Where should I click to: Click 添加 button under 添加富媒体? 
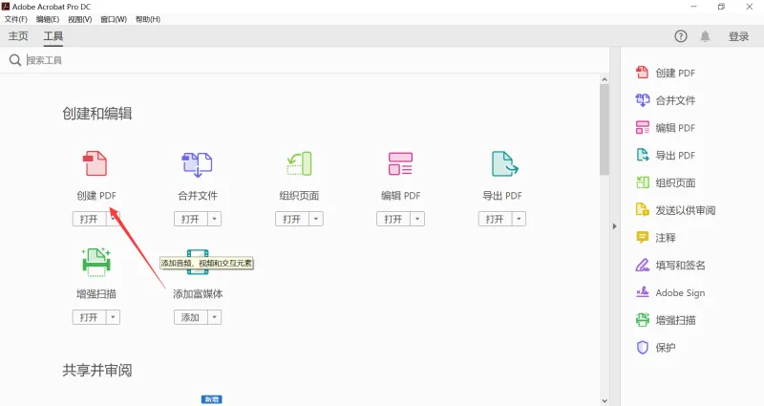(190, 317)
